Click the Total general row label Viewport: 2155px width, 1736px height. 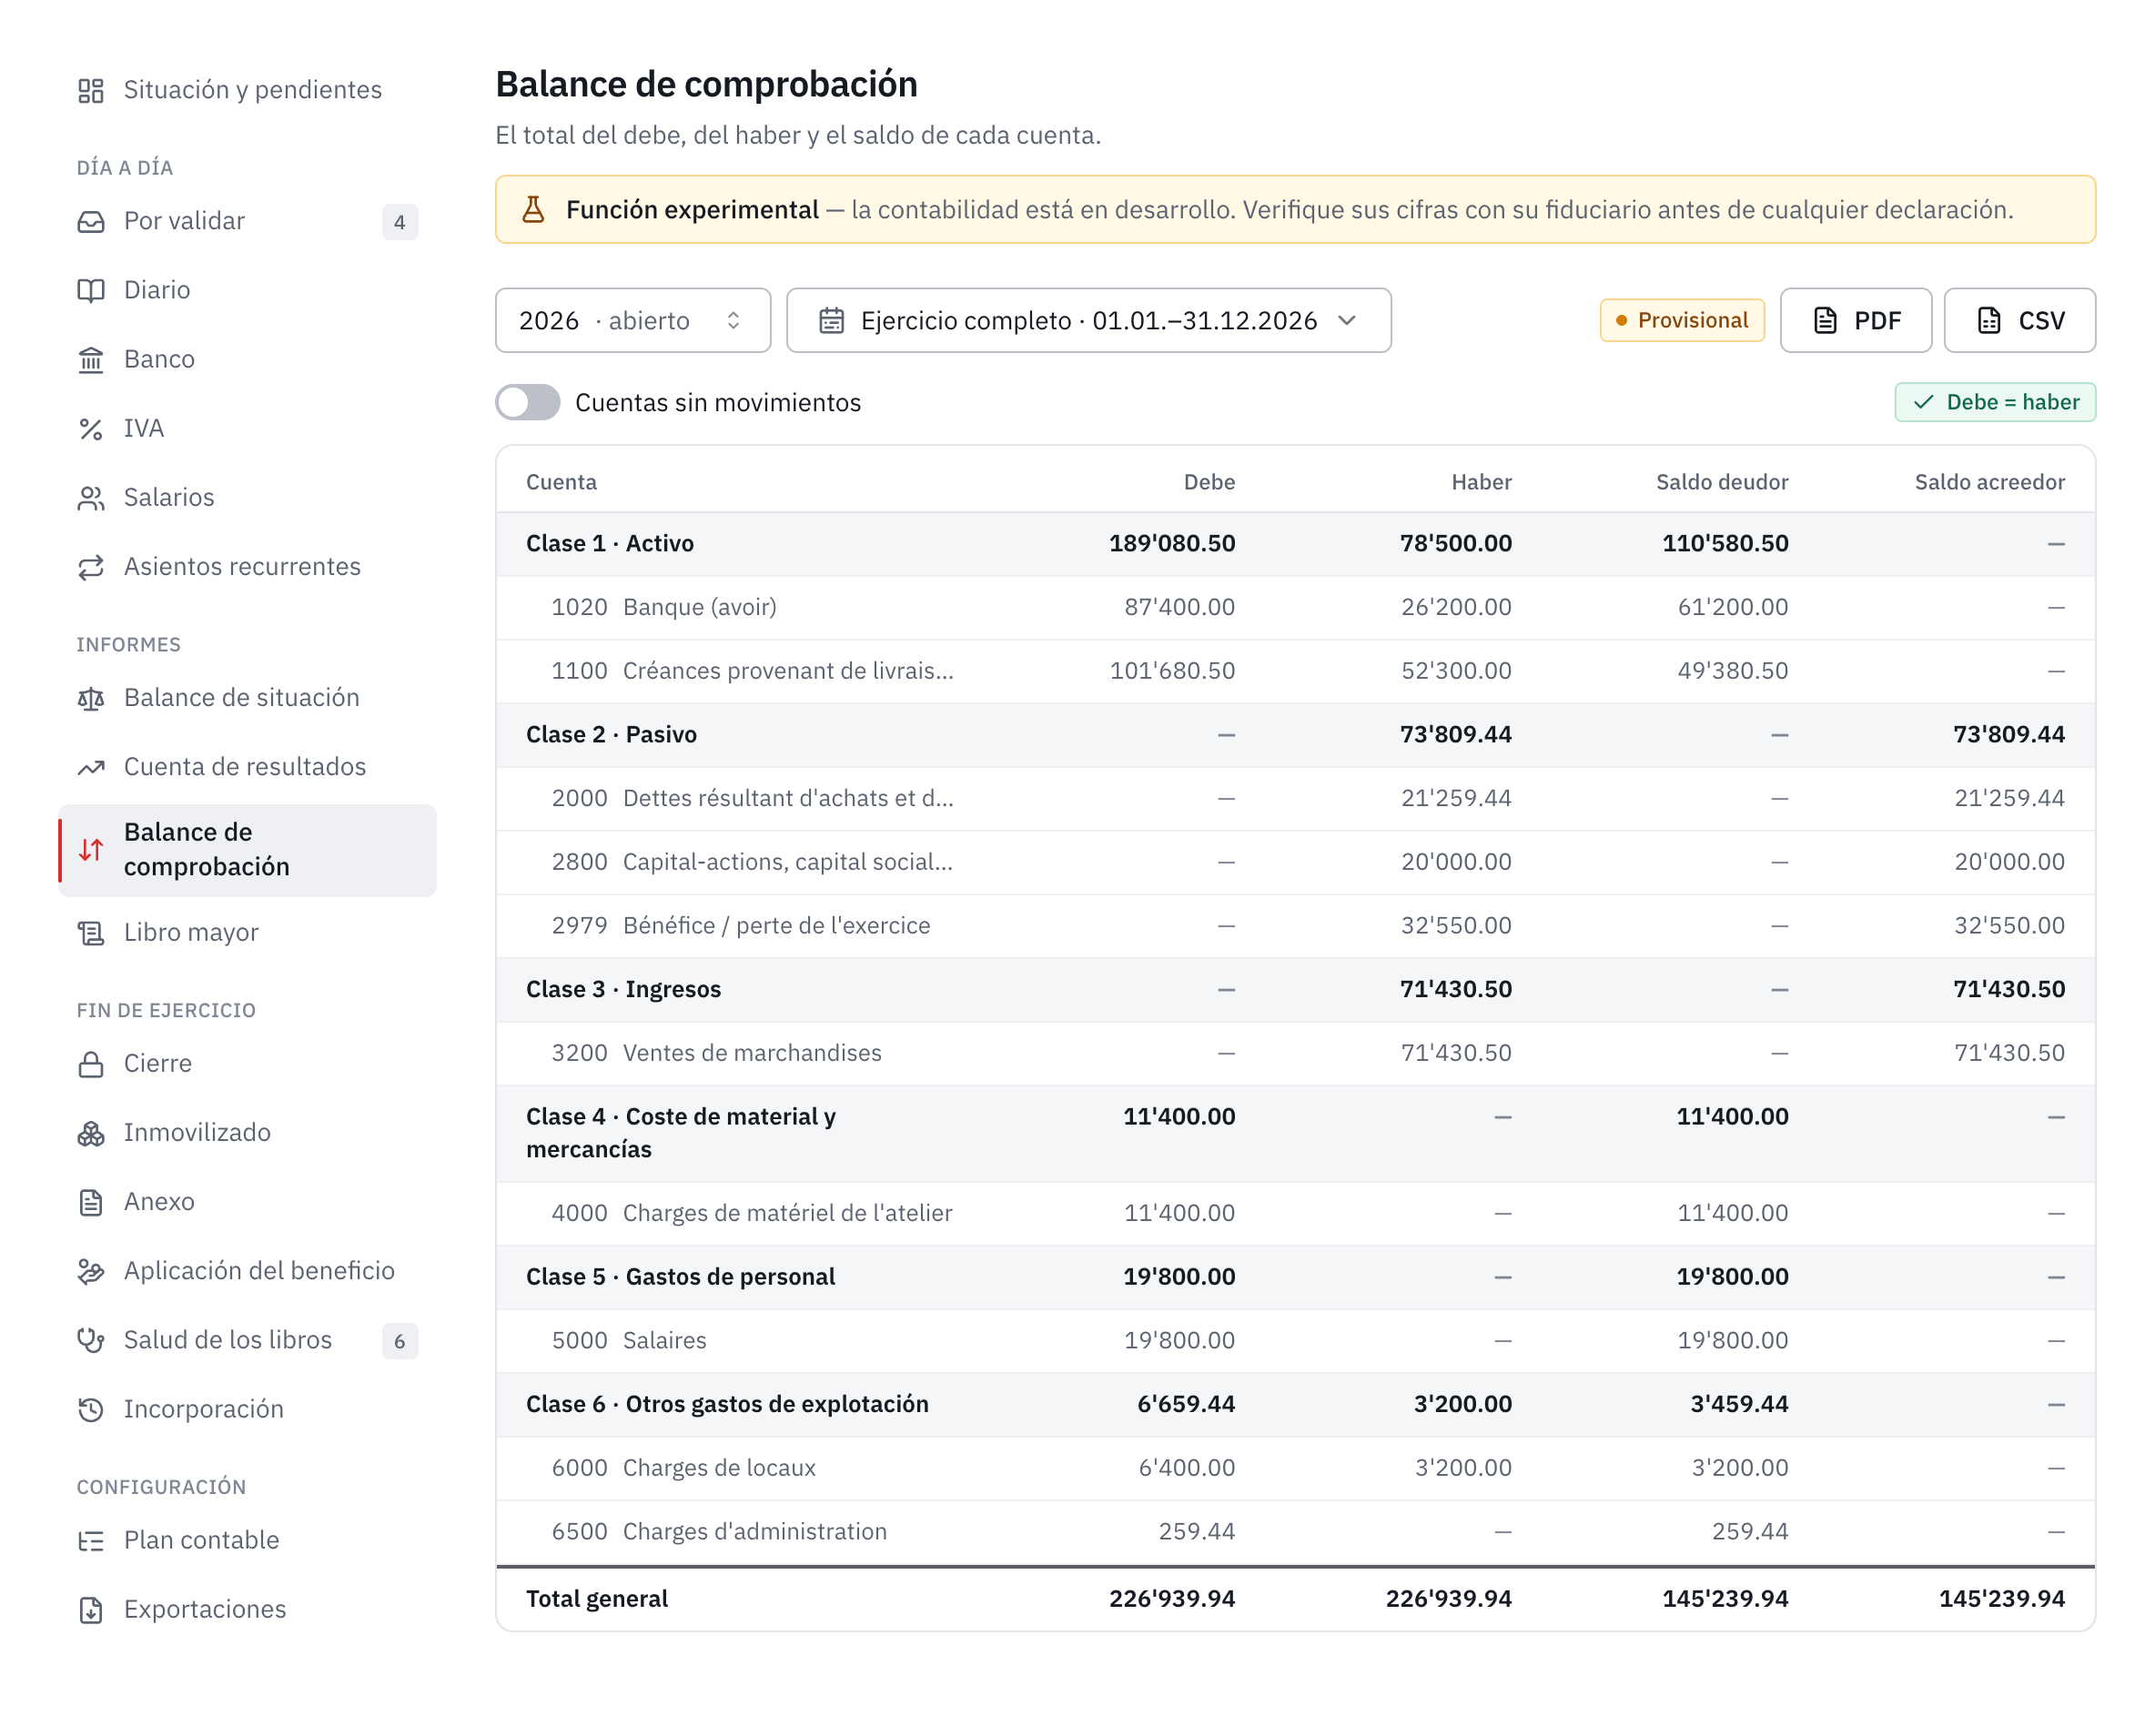tap(597, 1598)
